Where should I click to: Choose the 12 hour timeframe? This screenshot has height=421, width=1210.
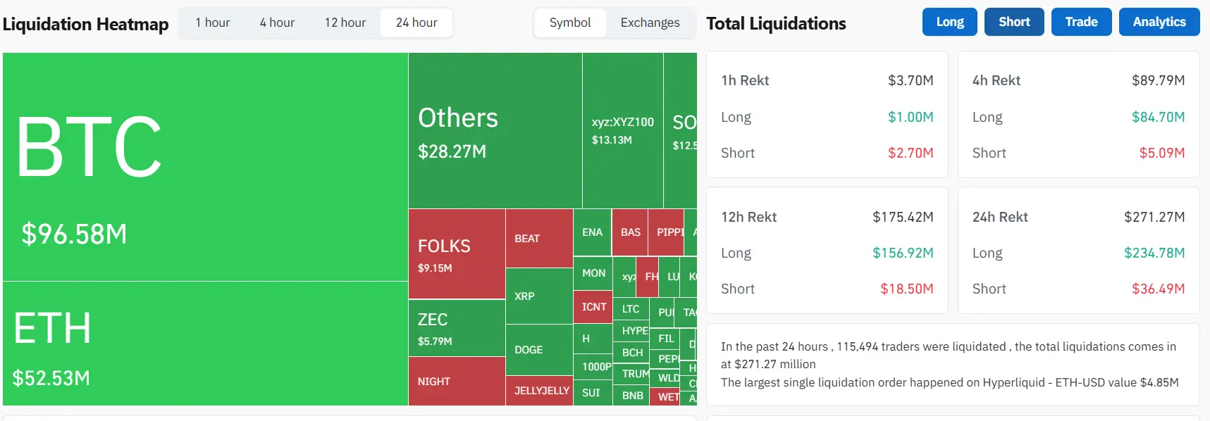click(345, 23)
